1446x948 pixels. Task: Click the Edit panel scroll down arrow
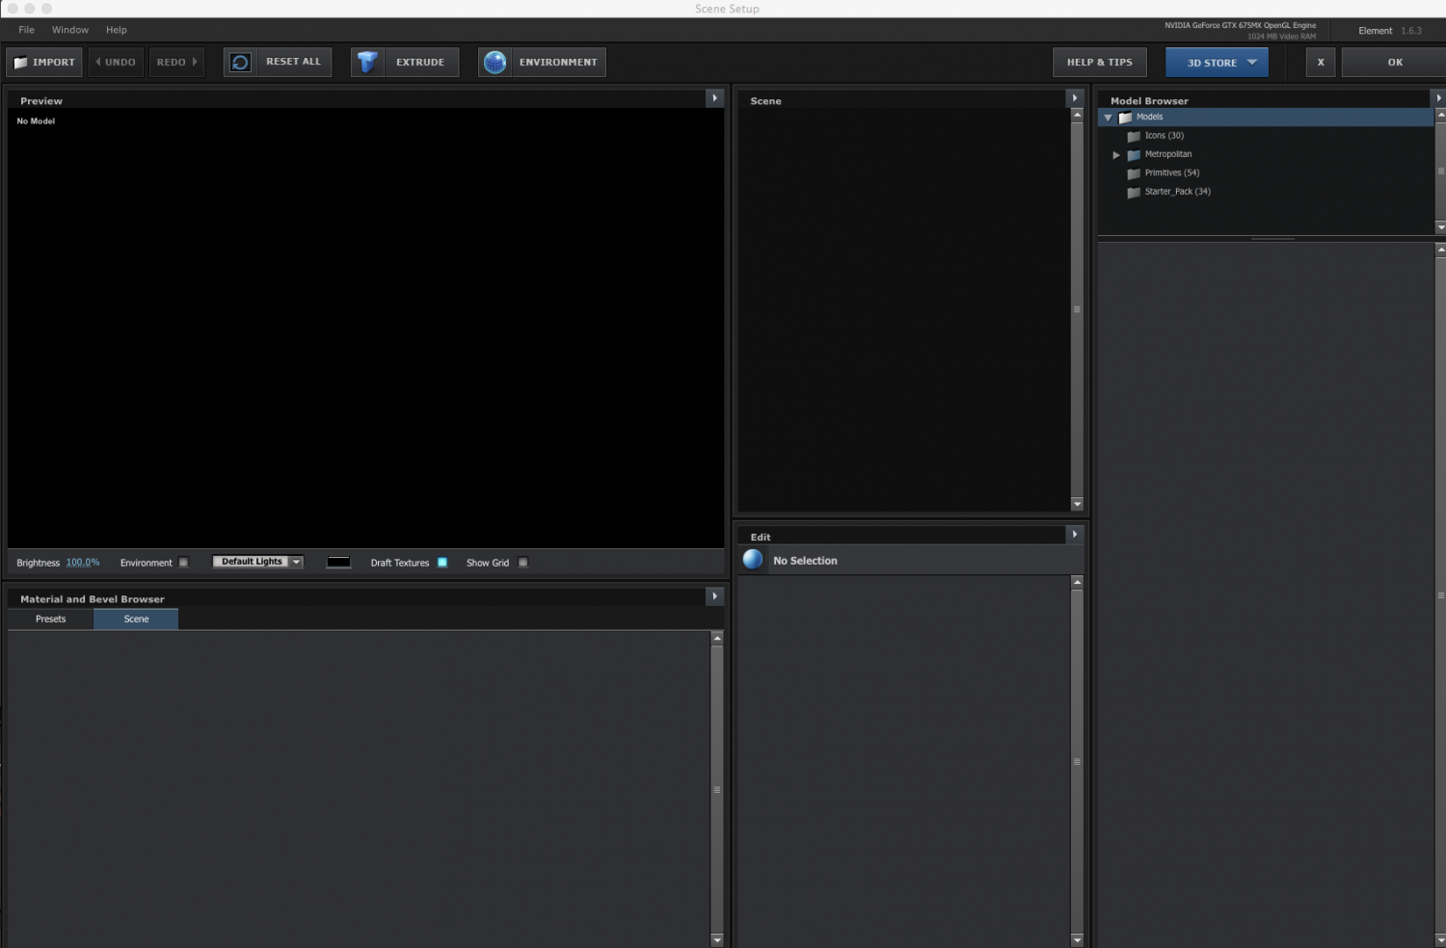[1077, 939]
